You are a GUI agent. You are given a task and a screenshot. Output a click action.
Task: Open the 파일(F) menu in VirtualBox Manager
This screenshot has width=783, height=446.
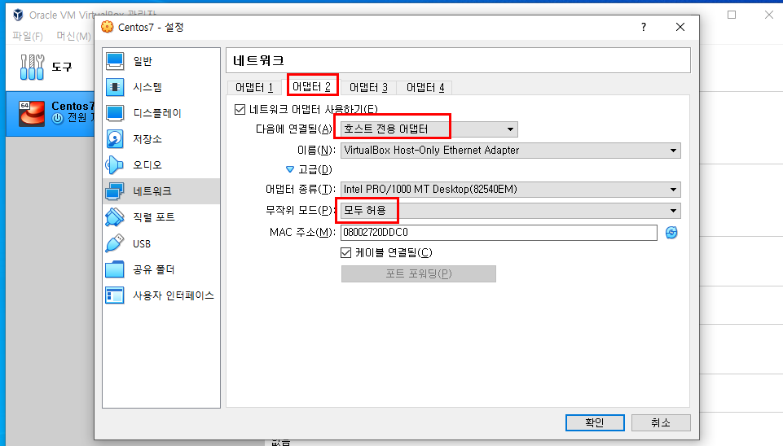[28, 36]
